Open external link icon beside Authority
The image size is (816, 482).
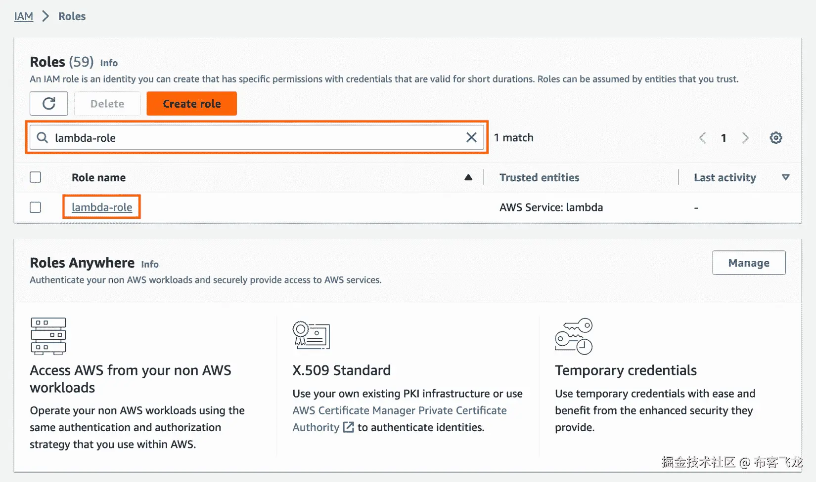tap(349, 427)
